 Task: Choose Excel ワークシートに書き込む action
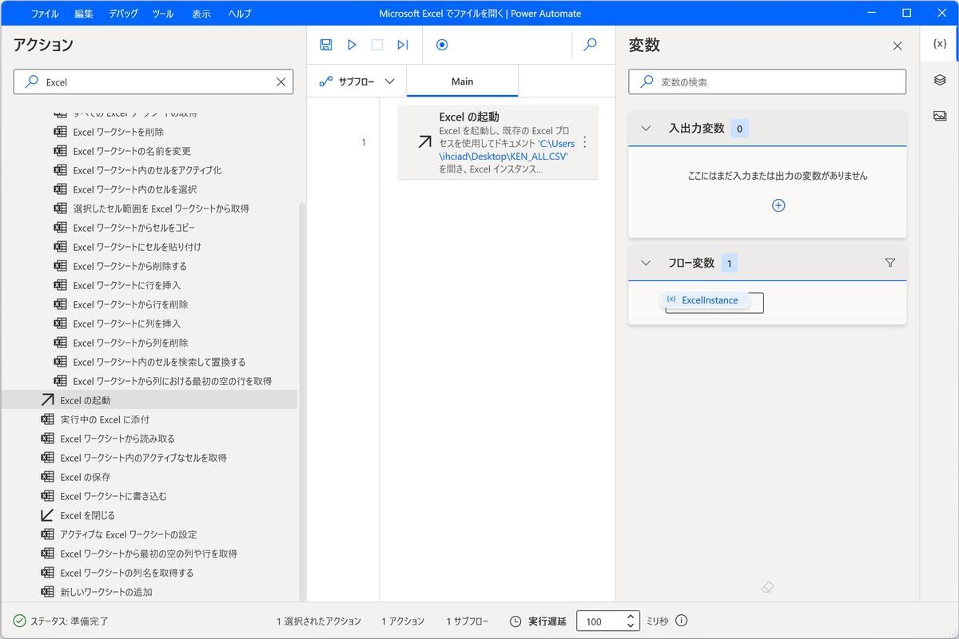pyautogui.click(x=113, y=496)
